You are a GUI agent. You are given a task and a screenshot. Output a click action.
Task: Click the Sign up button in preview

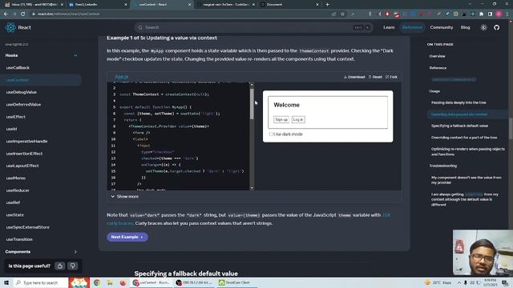[x=281, y=119]
